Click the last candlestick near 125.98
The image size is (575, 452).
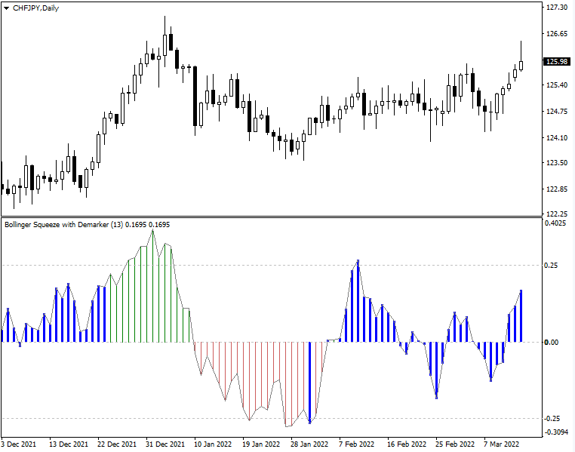pos(521,65)
